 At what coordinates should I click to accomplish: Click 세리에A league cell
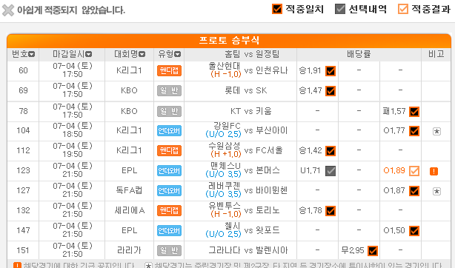(130, 211)
